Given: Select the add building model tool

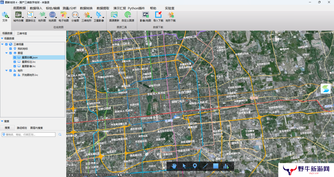Looking at the screenshot, I should pos(226,166).
